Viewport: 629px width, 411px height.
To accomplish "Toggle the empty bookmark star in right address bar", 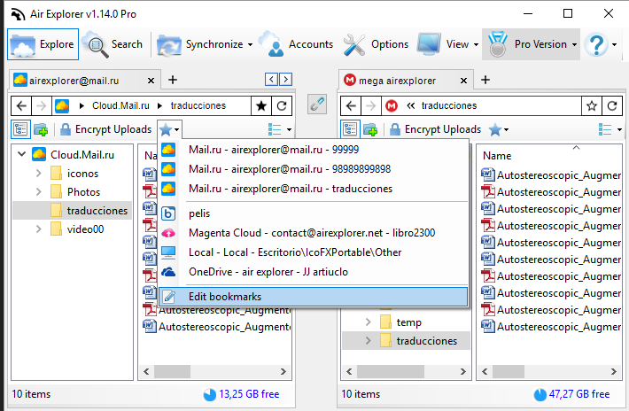I will point(592,106).
